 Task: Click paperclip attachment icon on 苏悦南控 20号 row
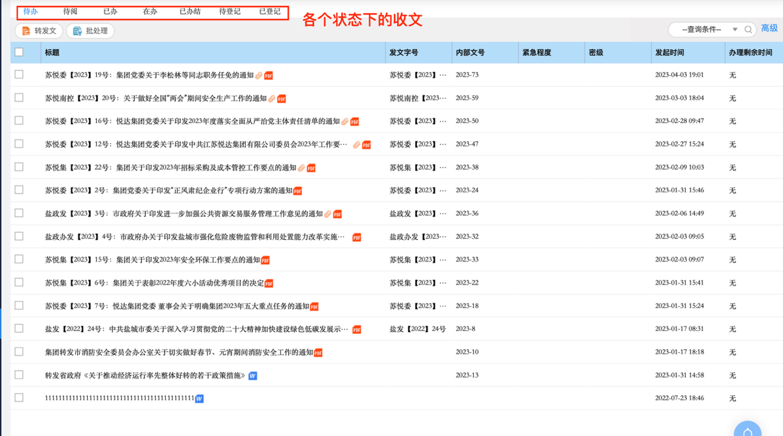click(272, 99)
